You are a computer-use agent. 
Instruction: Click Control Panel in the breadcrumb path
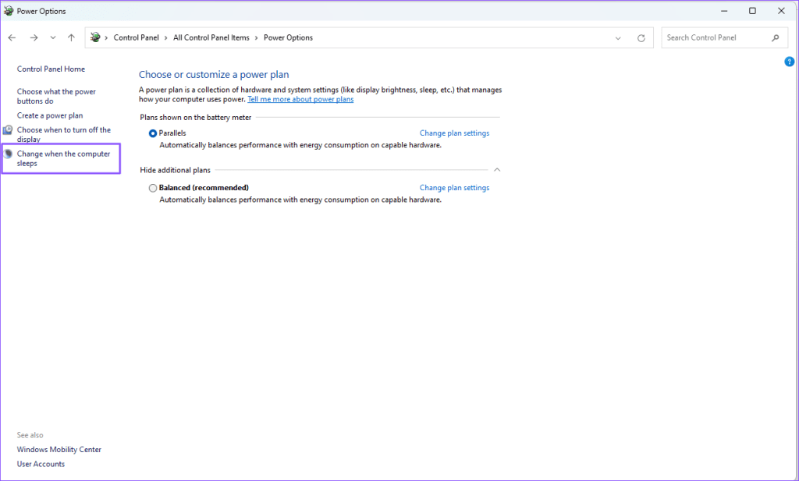(x=136, y=37)
